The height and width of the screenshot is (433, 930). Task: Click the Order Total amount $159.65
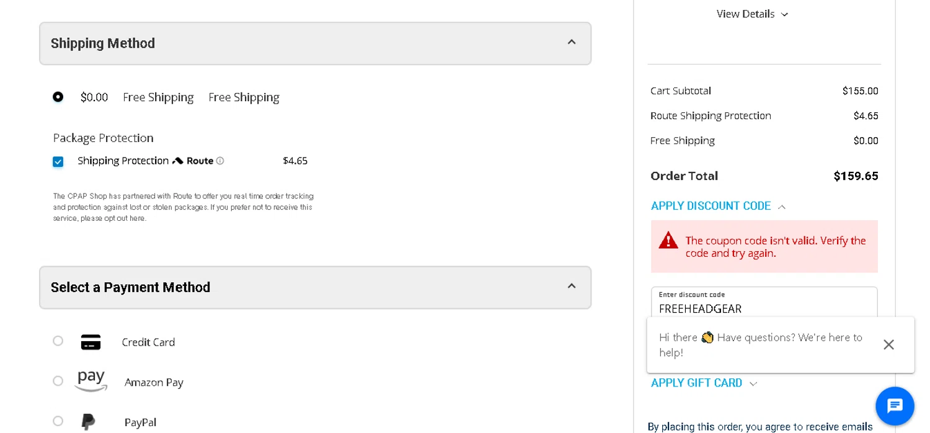(856, 176)
